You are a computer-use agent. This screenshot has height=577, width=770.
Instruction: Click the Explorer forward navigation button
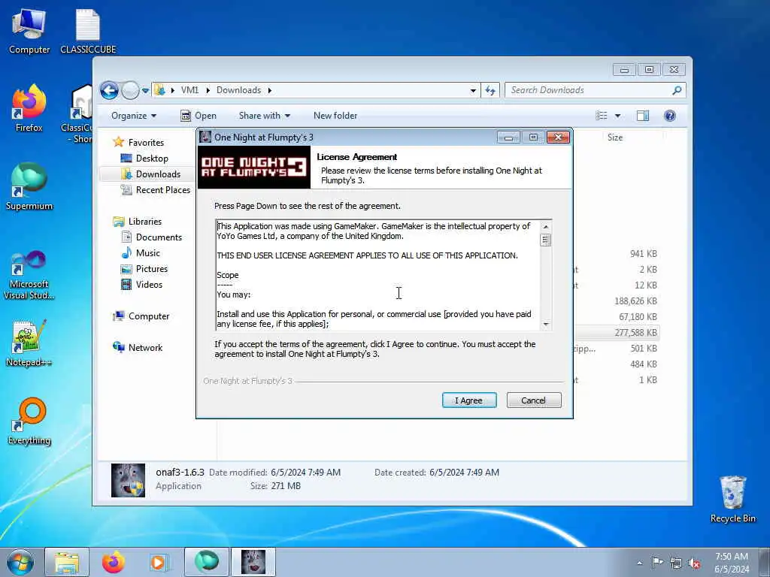tap(130, 90)
